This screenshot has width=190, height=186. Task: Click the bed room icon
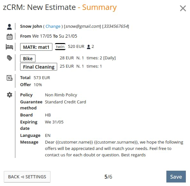pos(9,47)
